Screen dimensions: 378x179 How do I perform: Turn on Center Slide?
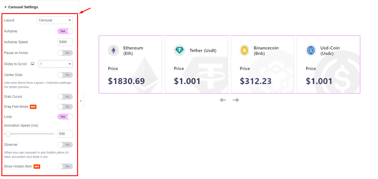pos(65,75)
